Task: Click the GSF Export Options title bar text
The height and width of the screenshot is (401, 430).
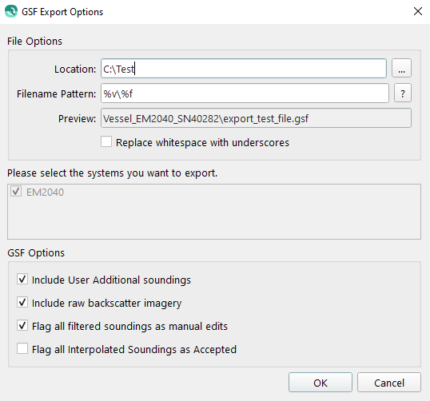Action: 62,12
